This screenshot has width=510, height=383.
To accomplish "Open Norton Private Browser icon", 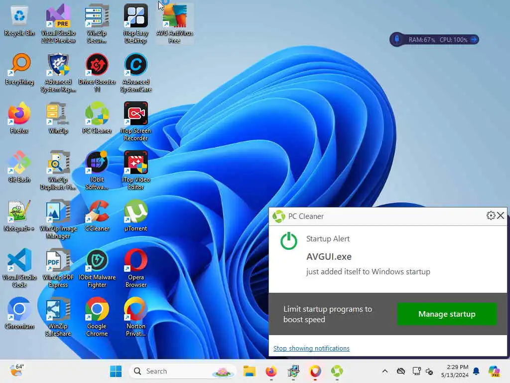I will pyautogui.click(x=135, y=317).
